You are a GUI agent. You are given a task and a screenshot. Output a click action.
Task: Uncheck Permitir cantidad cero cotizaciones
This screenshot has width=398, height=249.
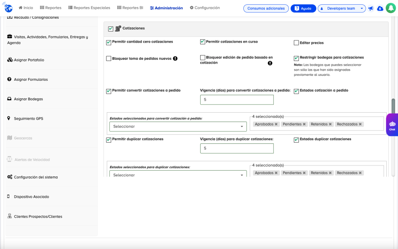(x=109, y=42)
